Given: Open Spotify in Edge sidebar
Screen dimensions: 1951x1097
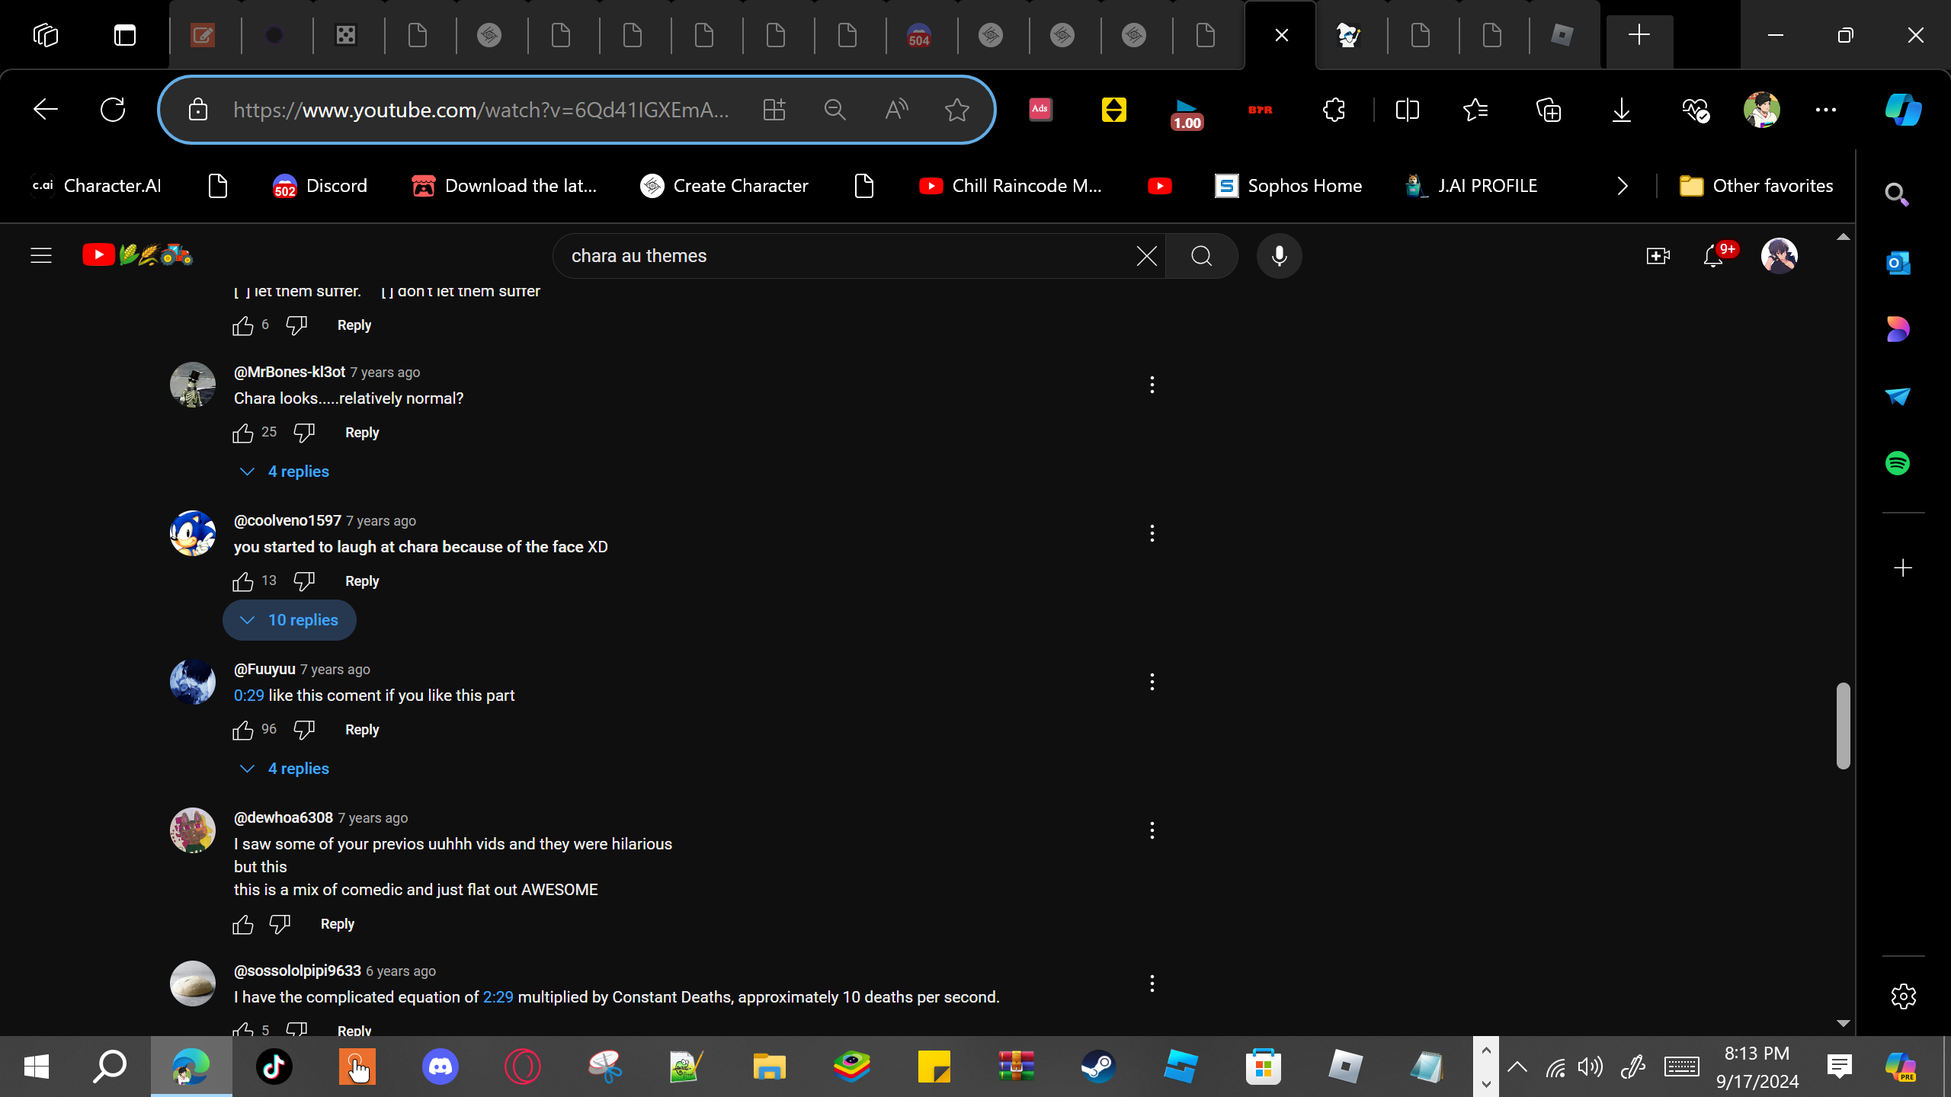Looking at the screenshot, I should 1897,463.
